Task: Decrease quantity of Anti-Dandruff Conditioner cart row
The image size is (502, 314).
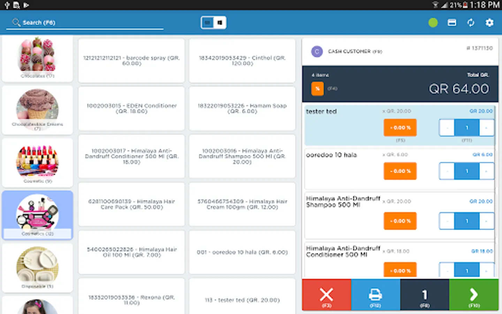Action: (x=447, y=270)
